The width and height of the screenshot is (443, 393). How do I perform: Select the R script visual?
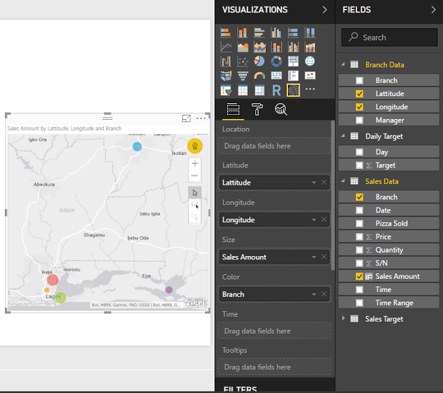click(x=276, y=91)
